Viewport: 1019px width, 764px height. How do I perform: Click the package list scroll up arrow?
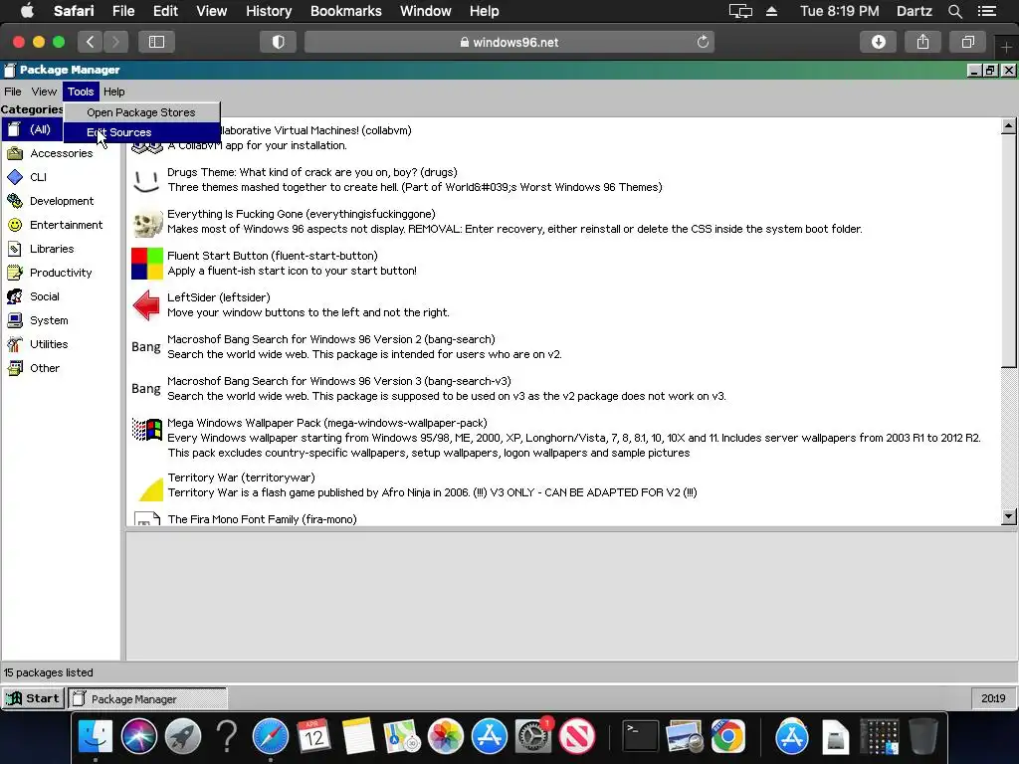point(1009,126)
